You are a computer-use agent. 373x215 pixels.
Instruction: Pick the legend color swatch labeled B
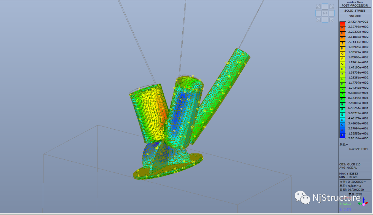pyautogui.click(x=342, y=131)
